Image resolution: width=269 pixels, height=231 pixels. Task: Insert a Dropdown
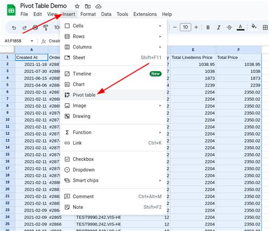[114, 170]
